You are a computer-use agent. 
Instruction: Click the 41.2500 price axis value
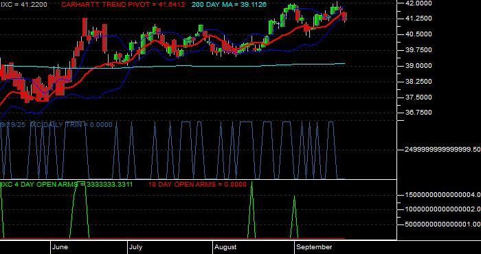pyautogui.click(x=419, y=19)
